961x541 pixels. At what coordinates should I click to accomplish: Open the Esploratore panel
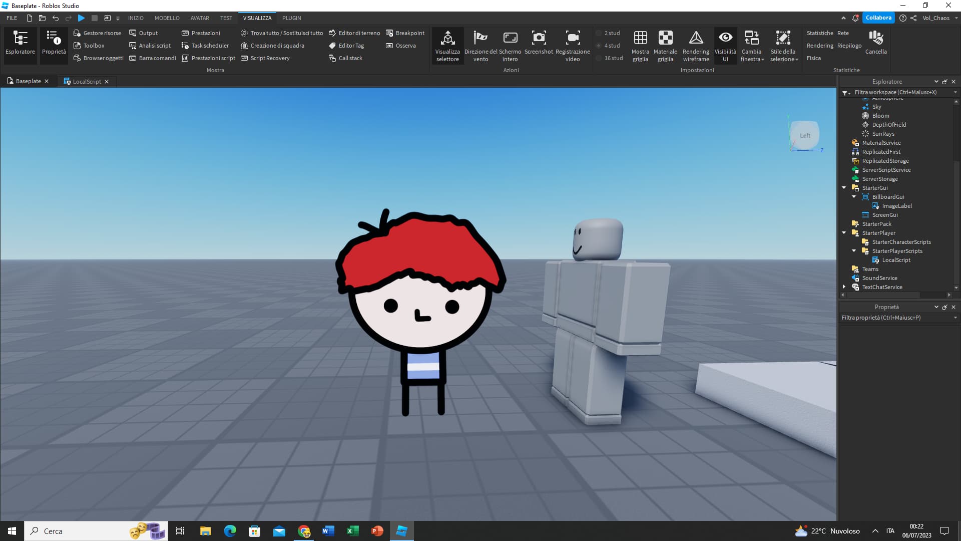pyautogui.click(x=20, y=45)
